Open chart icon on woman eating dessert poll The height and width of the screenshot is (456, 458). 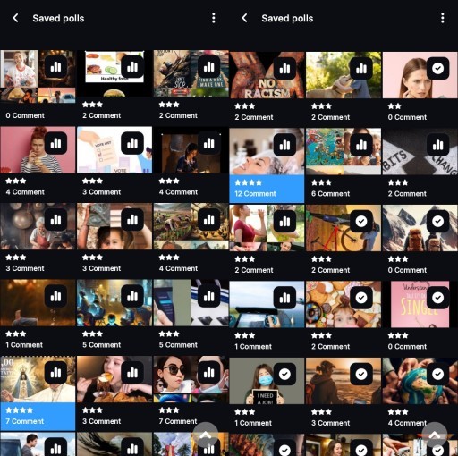point(132,372)
